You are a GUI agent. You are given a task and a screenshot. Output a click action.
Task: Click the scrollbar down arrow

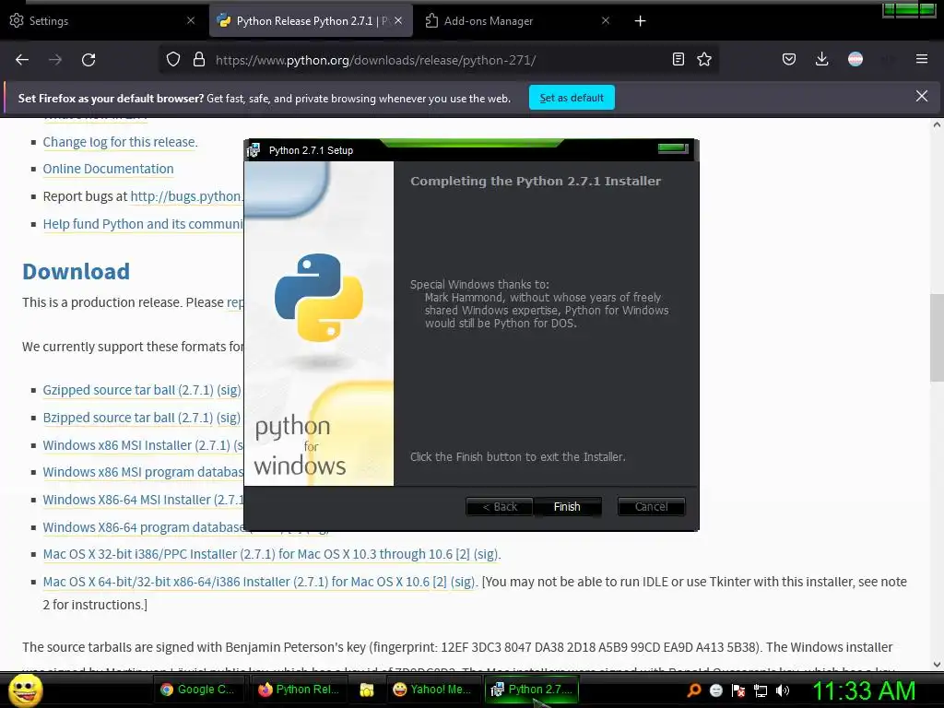(x=937, y=665)
